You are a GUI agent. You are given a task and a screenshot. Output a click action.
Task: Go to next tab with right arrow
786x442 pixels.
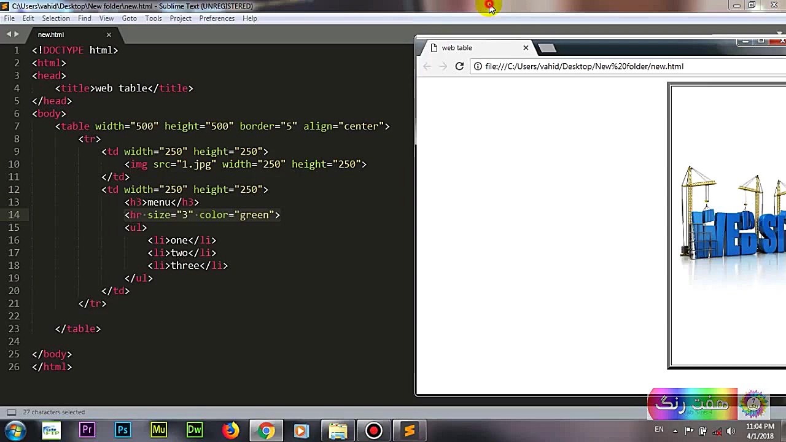[17, 35]
